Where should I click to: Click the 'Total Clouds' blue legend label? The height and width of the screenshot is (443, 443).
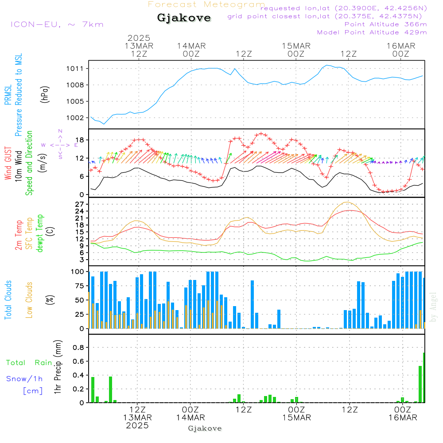point(8,300)
